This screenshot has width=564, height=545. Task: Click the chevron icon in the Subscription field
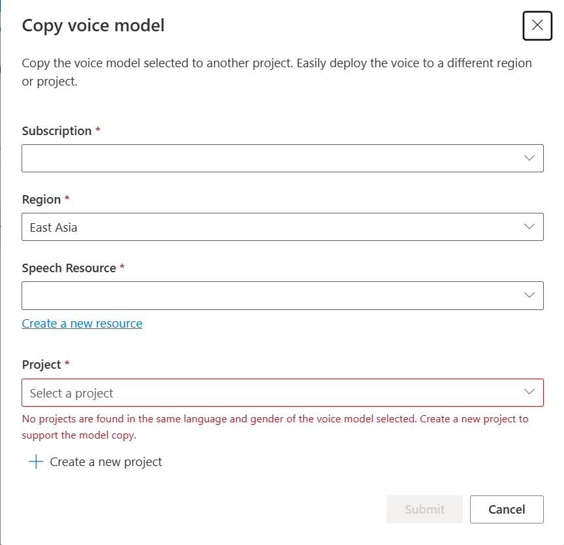click(529, 158)
